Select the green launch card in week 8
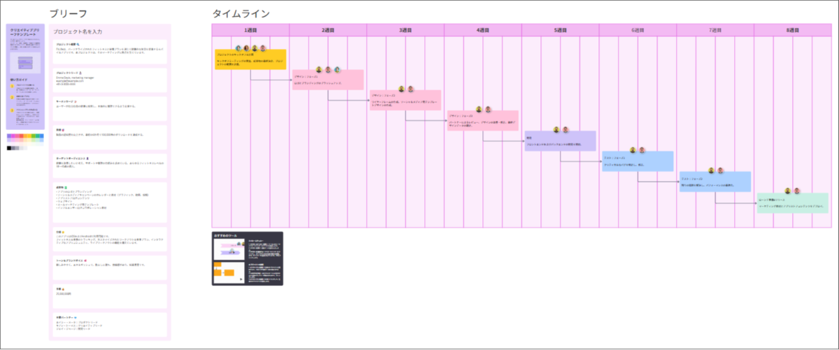839x350 pixels. click(792, 203)
